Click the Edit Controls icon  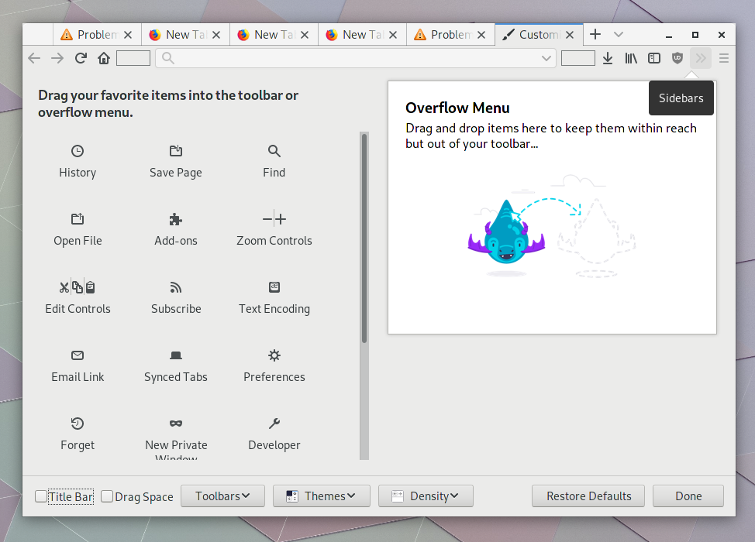78,287
